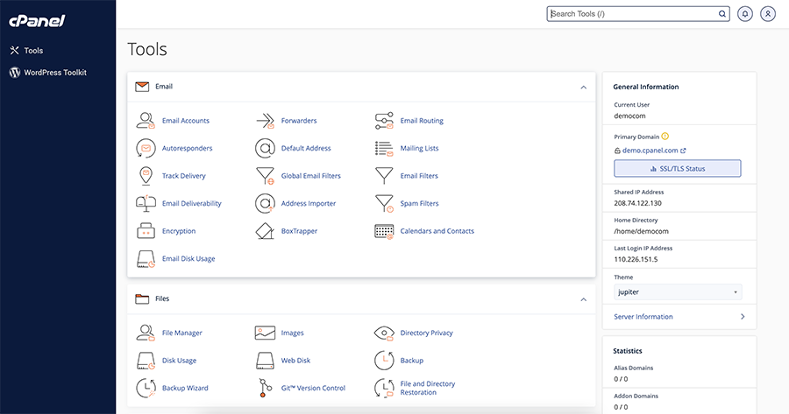Image resolution: width=789 pixels, height=414 pixels.
Task: Open the demo.cpanel.com link
Action: [650, 151]
